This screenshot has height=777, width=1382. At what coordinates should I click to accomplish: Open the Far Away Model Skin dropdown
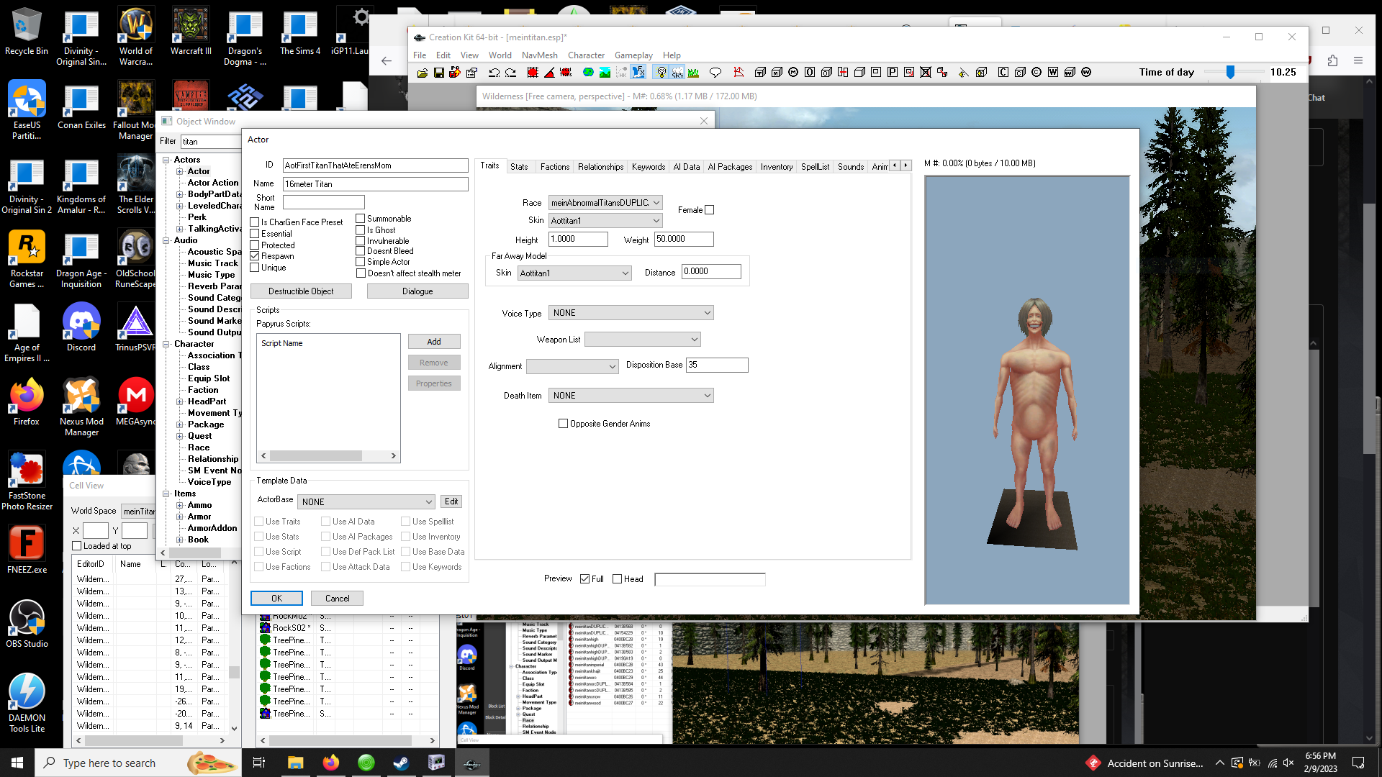tap(574, 273)
